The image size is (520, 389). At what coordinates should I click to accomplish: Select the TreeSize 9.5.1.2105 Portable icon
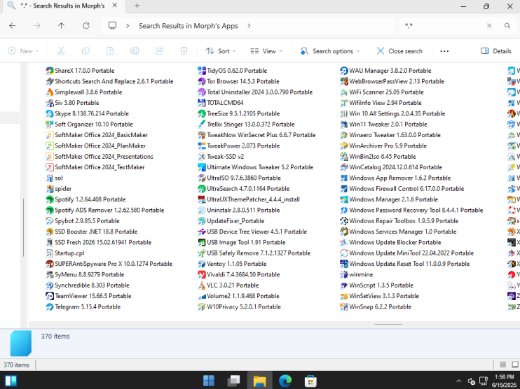coord(202,113)
